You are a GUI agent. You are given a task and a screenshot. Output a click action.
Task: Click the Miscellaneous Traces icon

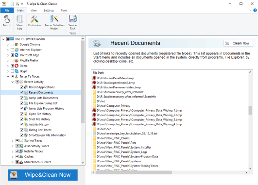point(21,162)
